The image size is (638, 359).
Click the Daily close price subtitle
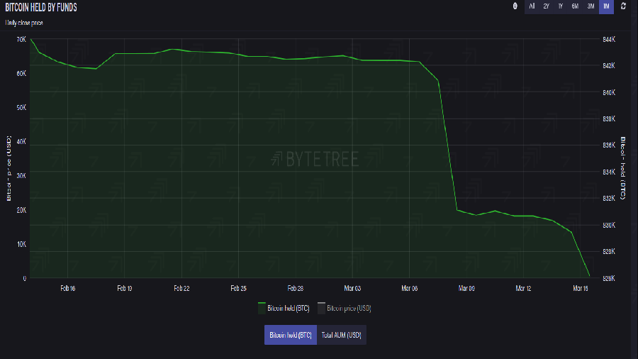24,23
